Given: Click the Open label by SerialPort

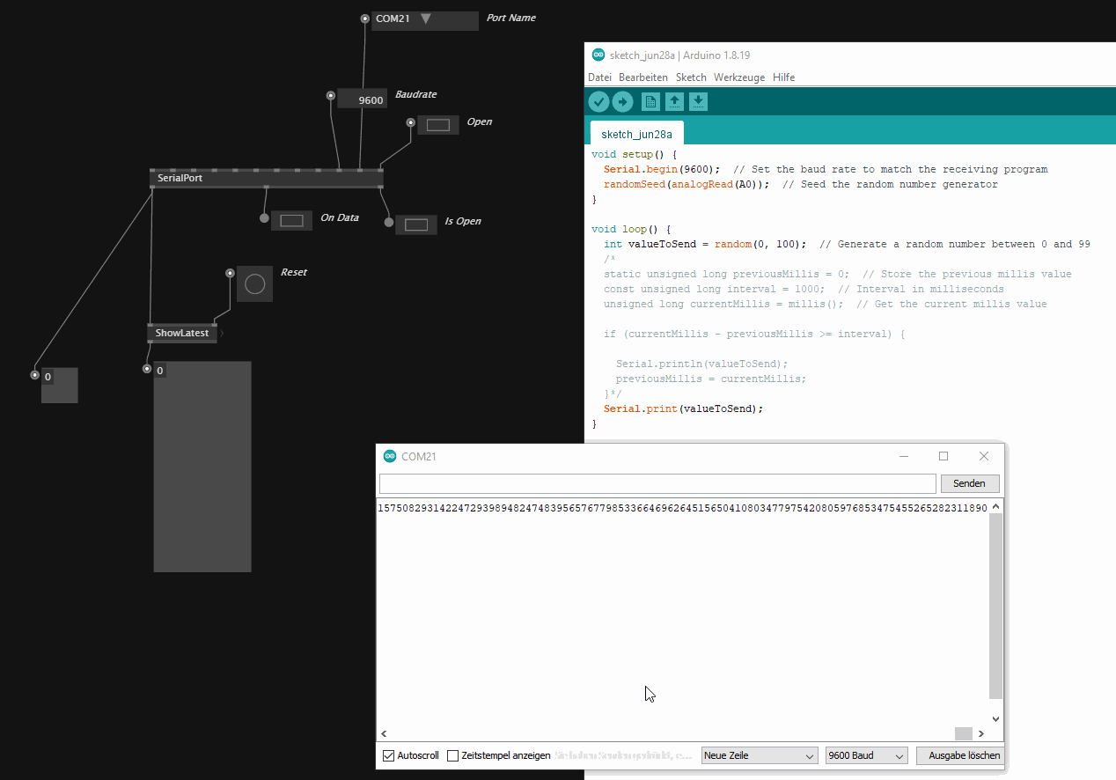Looking at the screenshot, I should click(x=480, y=121).
